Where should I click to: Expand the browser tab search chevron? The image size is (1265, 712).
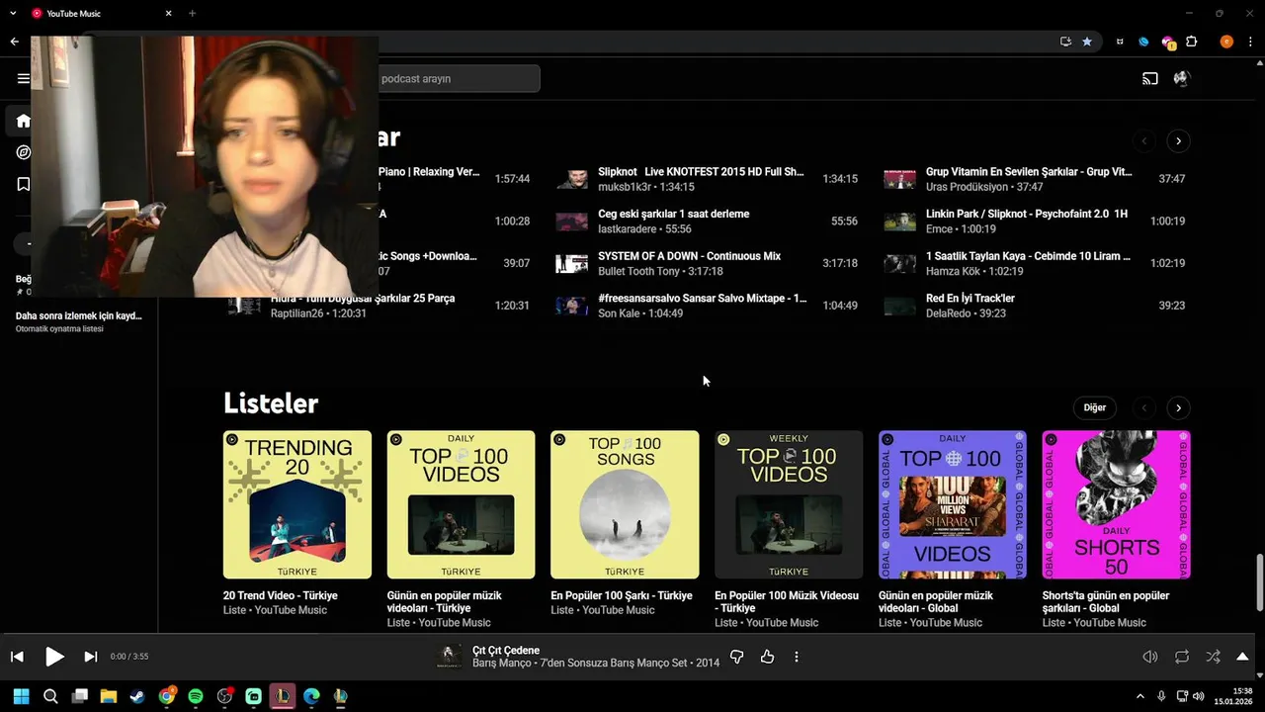pos(13,14)
